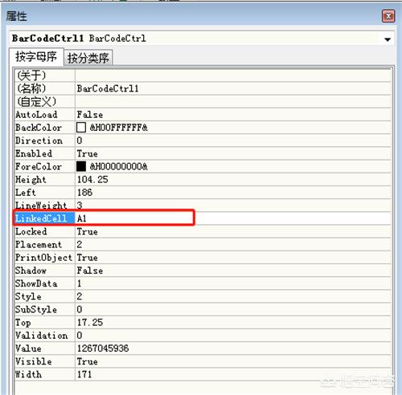Click the Enabled True value

pos(88,153)
